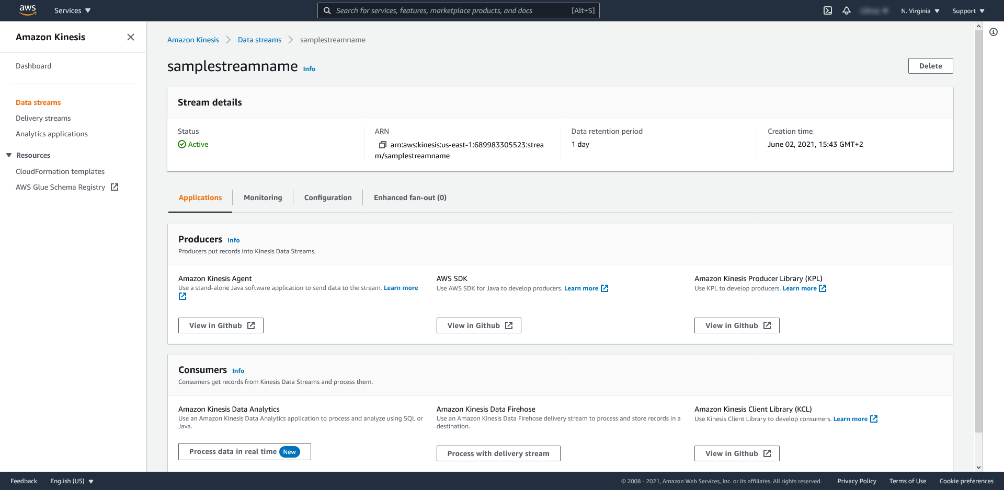This screenshot has width=1004, height=490.
Task: Click the scrollbar down arrow
Action: 978,468
